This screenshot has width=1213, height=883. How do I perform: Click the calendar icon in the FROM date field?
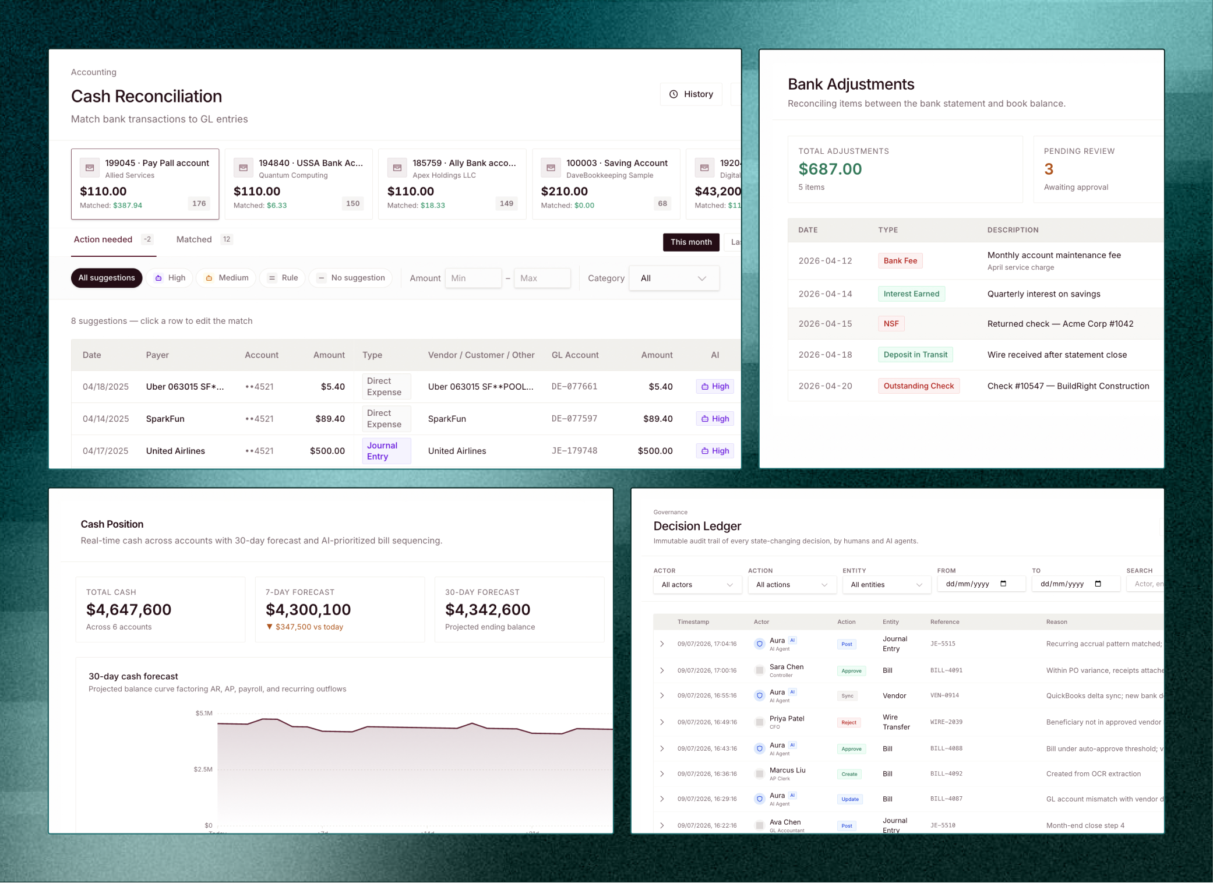[1003, 584]
